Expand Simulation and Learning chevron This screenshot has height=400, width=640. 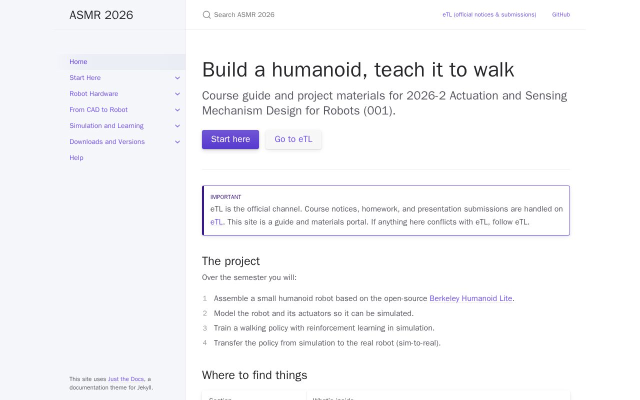click(x=177, y=126)
